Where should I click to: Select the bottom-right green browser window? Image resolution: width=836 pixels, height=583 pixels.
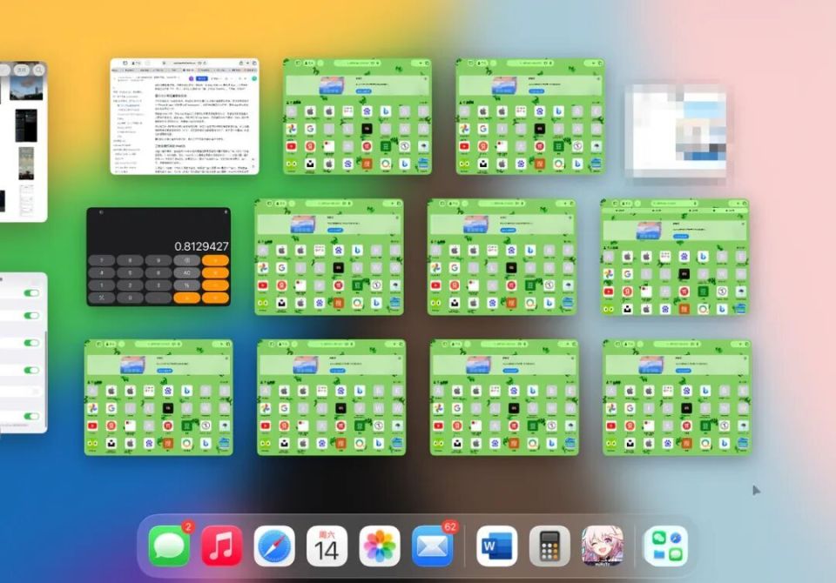tap(678, 398)
